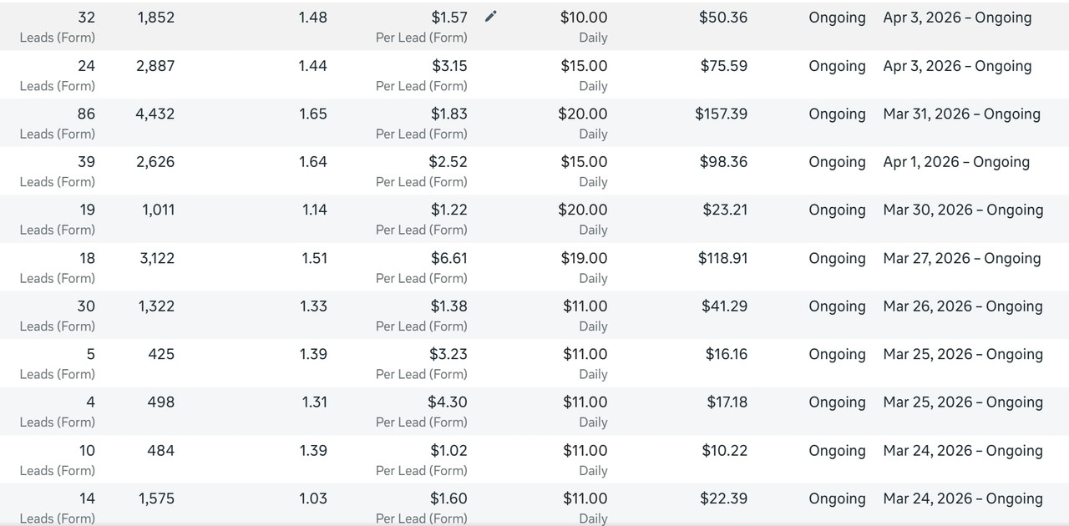The height and width of the screenshot is (526, 1069).
Task: Click the Apr 1, 2026 – Ongoing schedule
Action: 955,162
